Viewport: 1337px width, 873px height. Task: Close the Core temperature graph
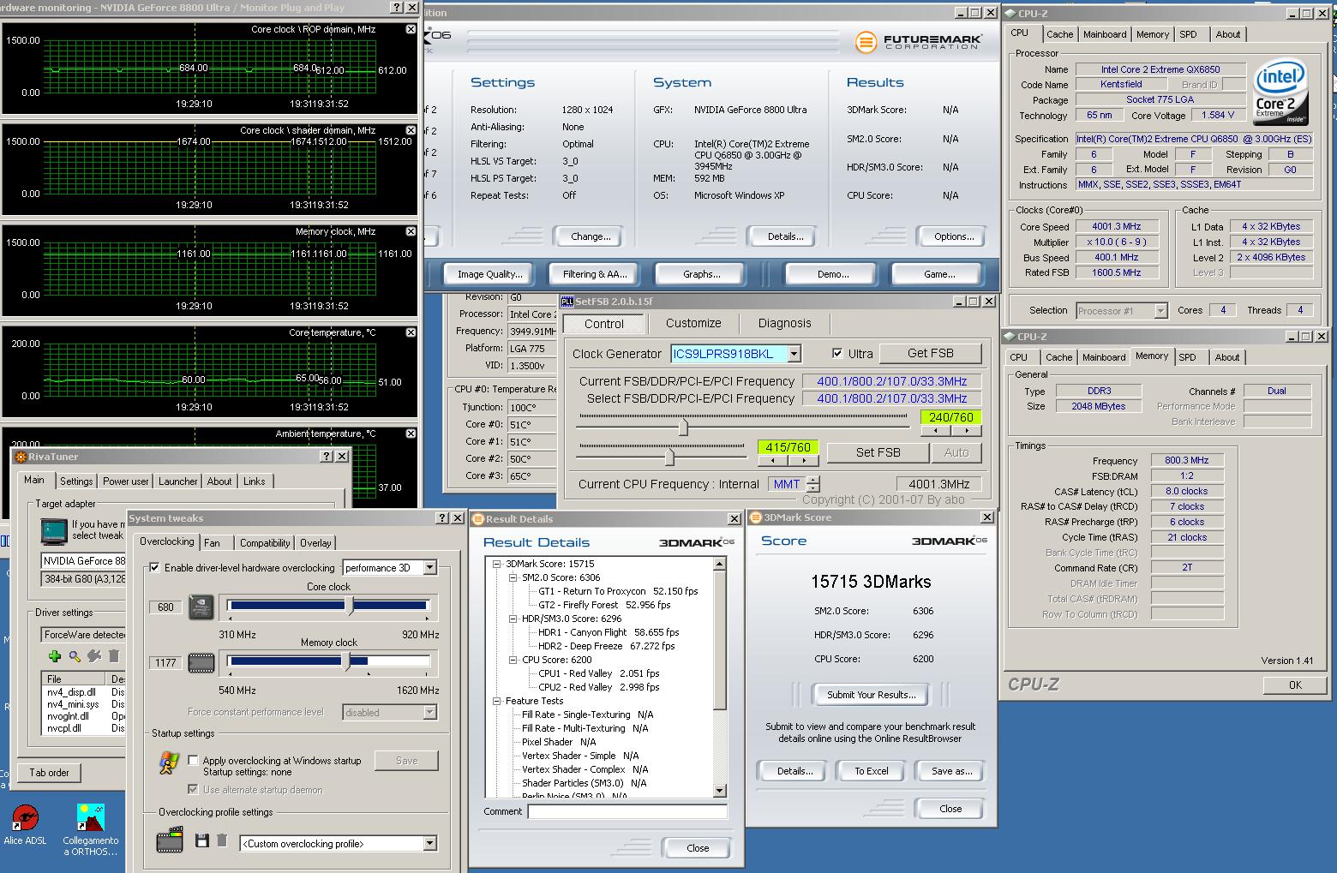(x=411, y=332)
